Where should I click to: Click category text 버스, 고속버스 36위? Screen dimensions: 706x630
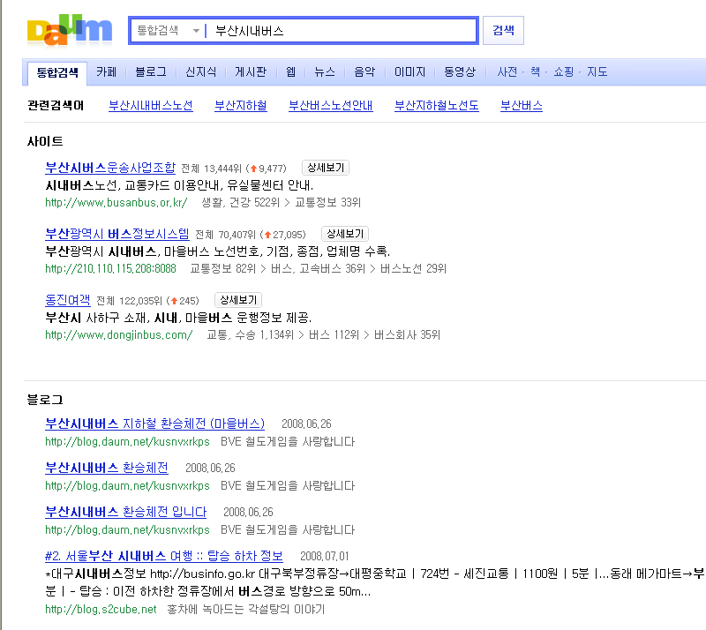(x=318, y=269)
